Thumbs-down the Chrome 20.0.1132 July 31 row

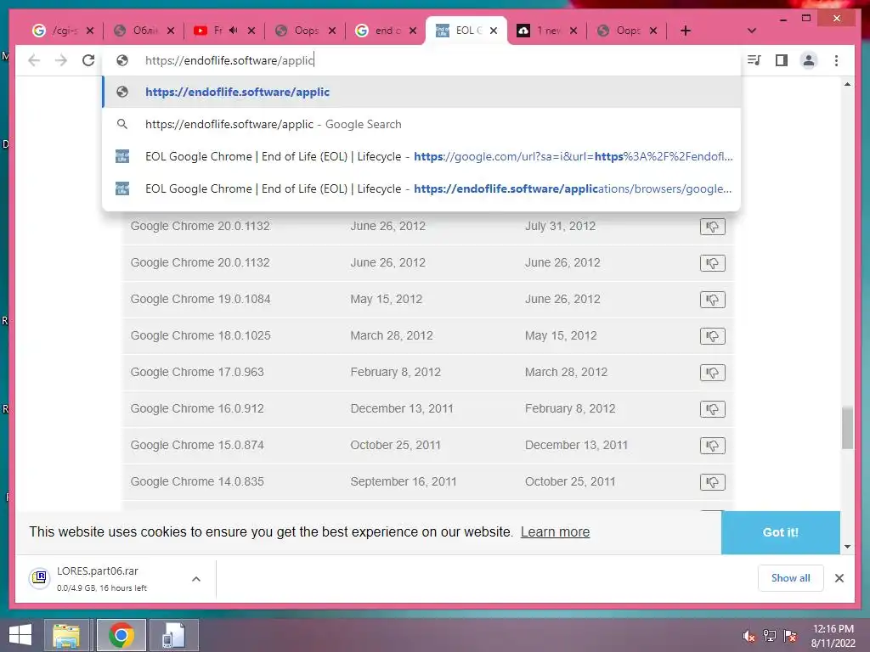tap(713, 226)
